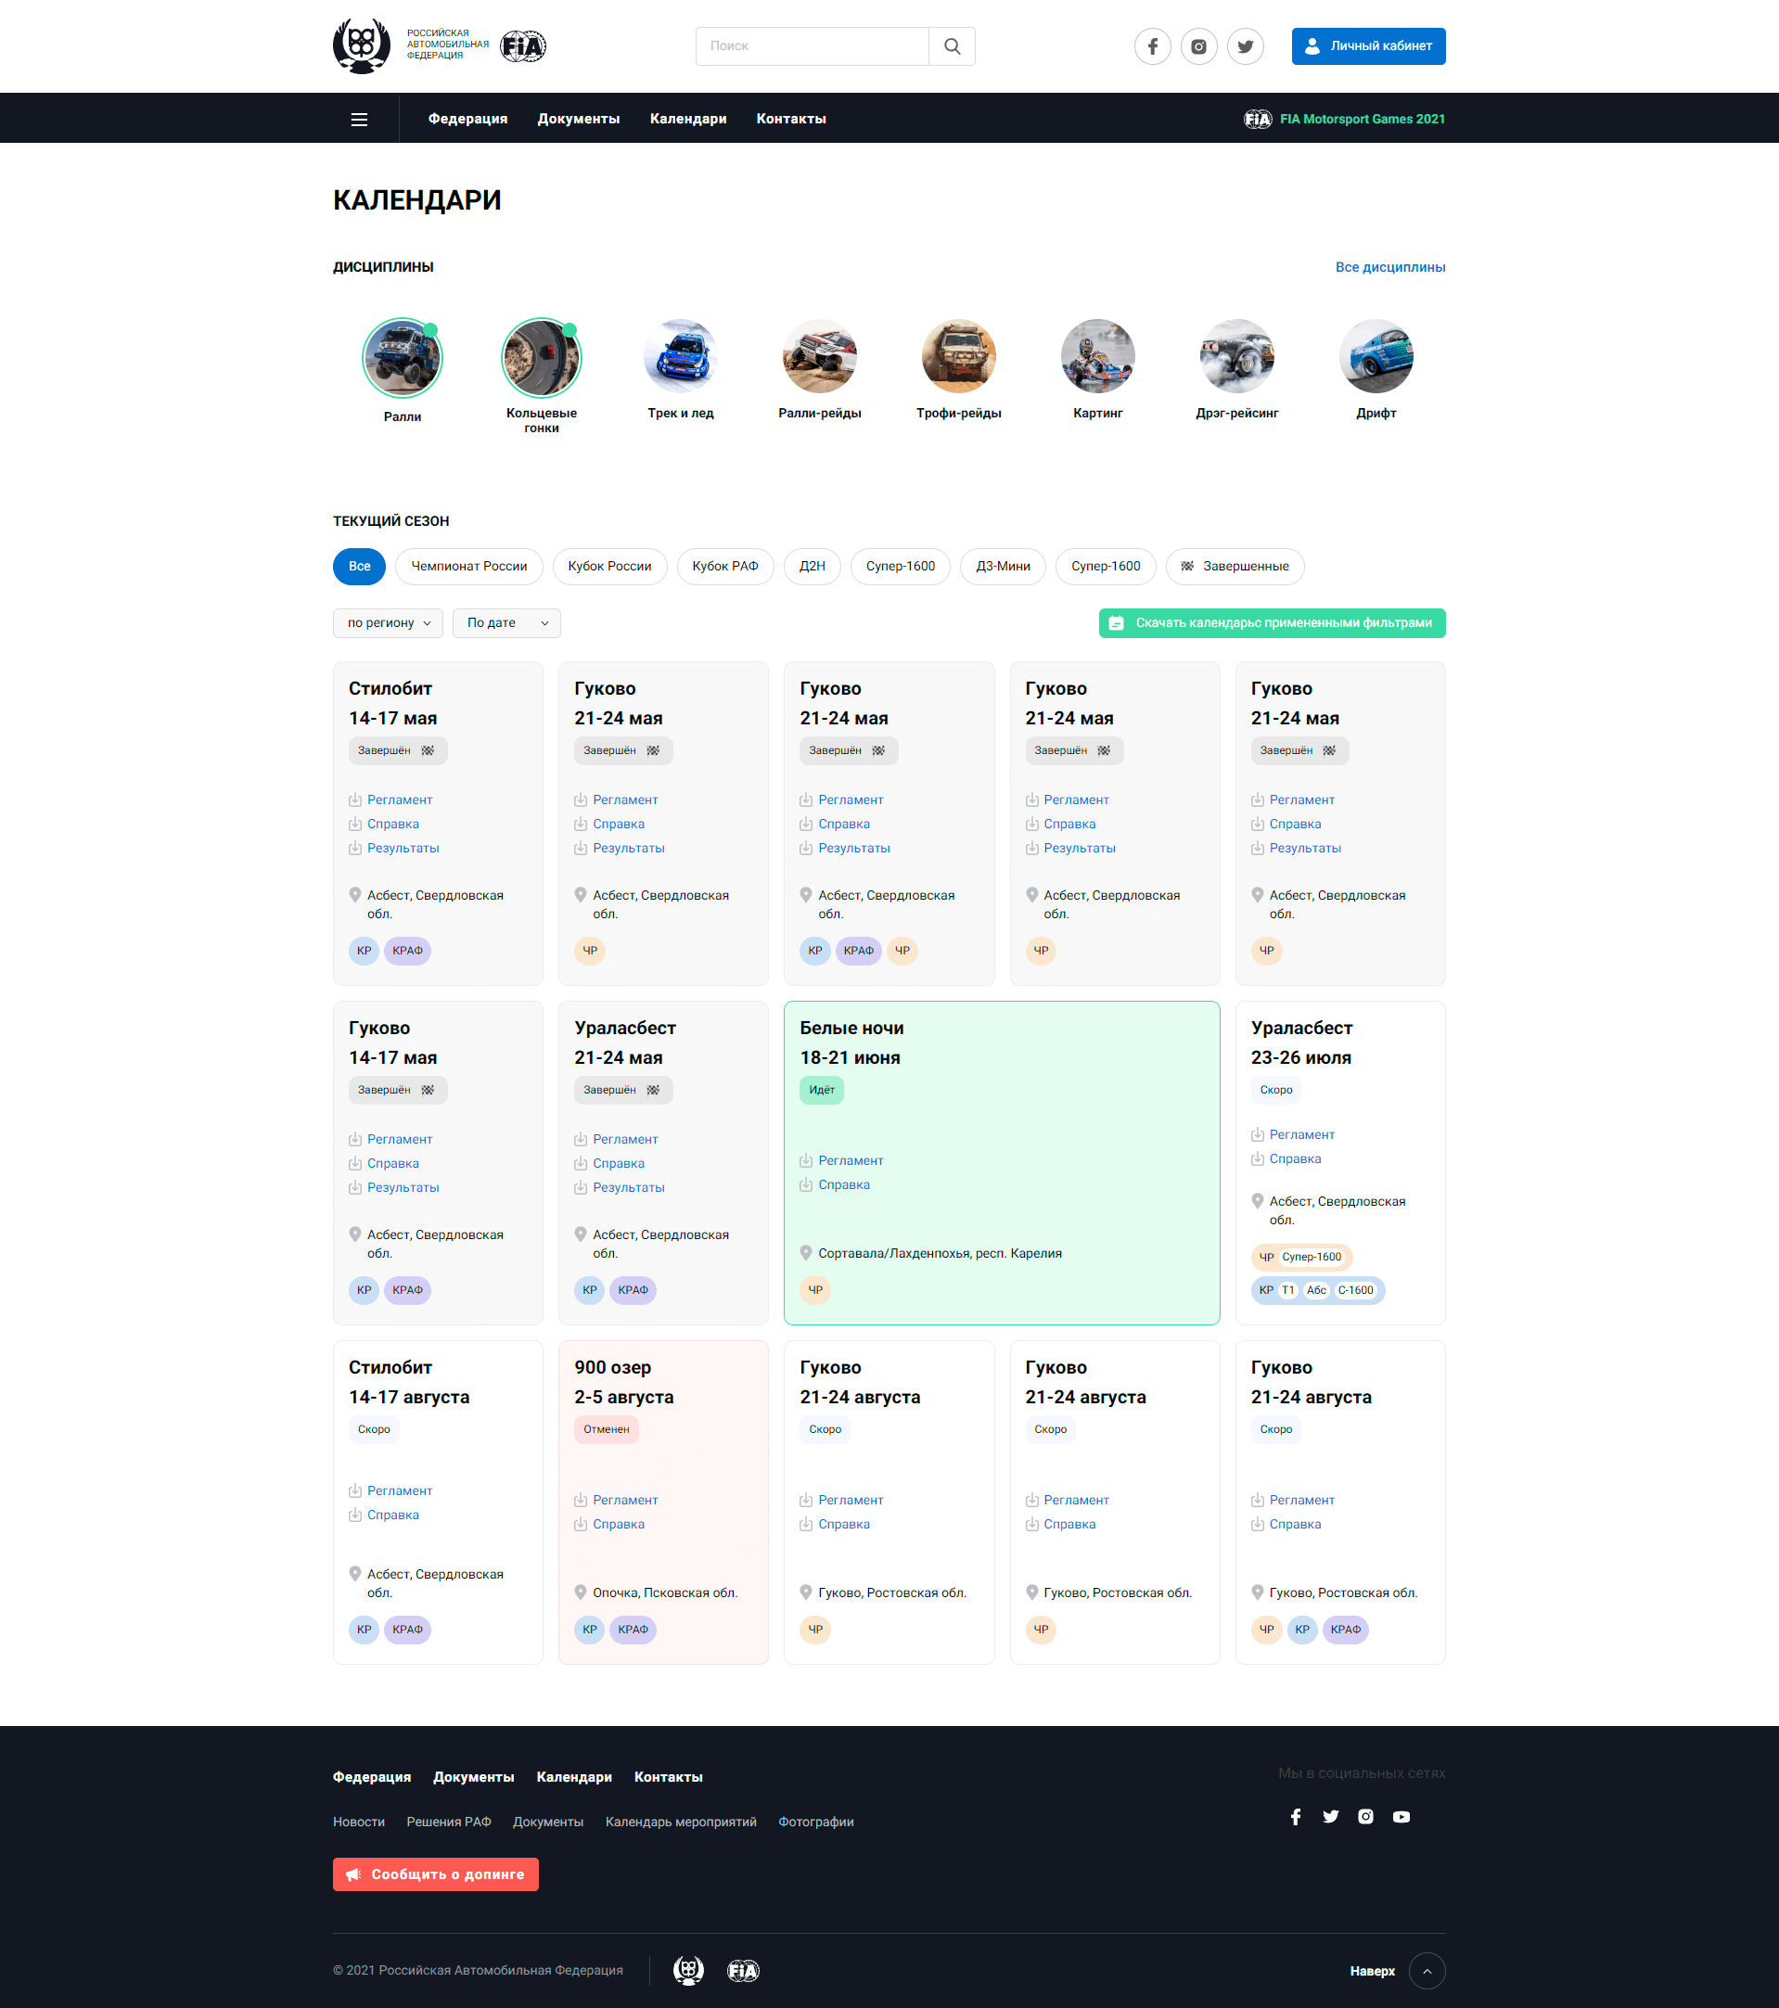Image resolution: width=1779 pixels, height=2008 pixels.
Task: Open Документы in top navigation
Action: coord(579,119)
